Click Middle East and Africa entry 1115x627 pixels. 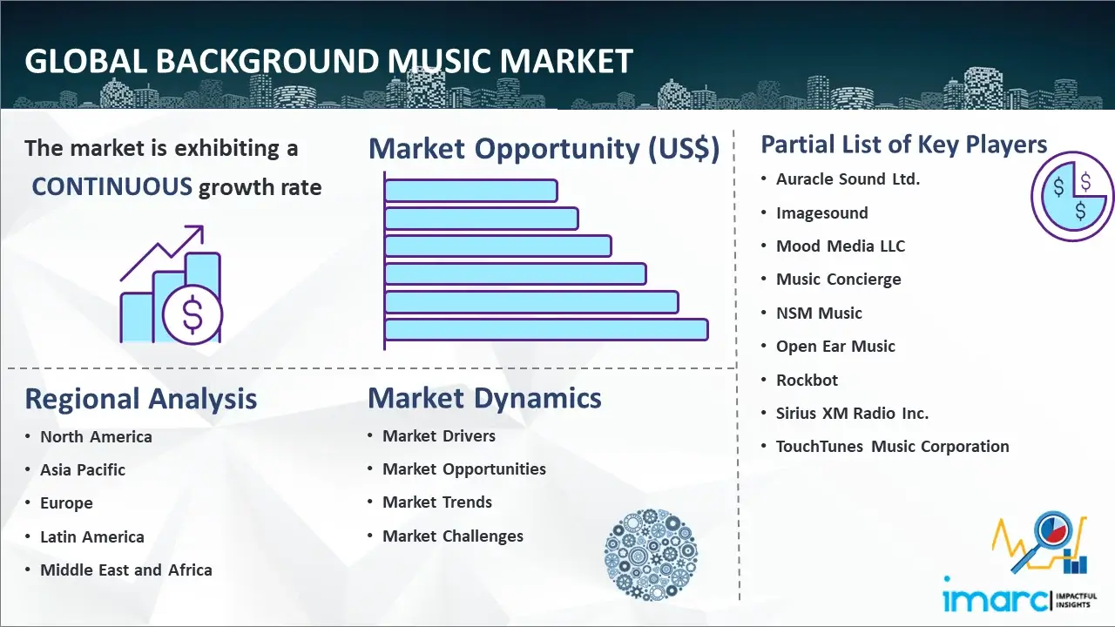click(125, 570)
